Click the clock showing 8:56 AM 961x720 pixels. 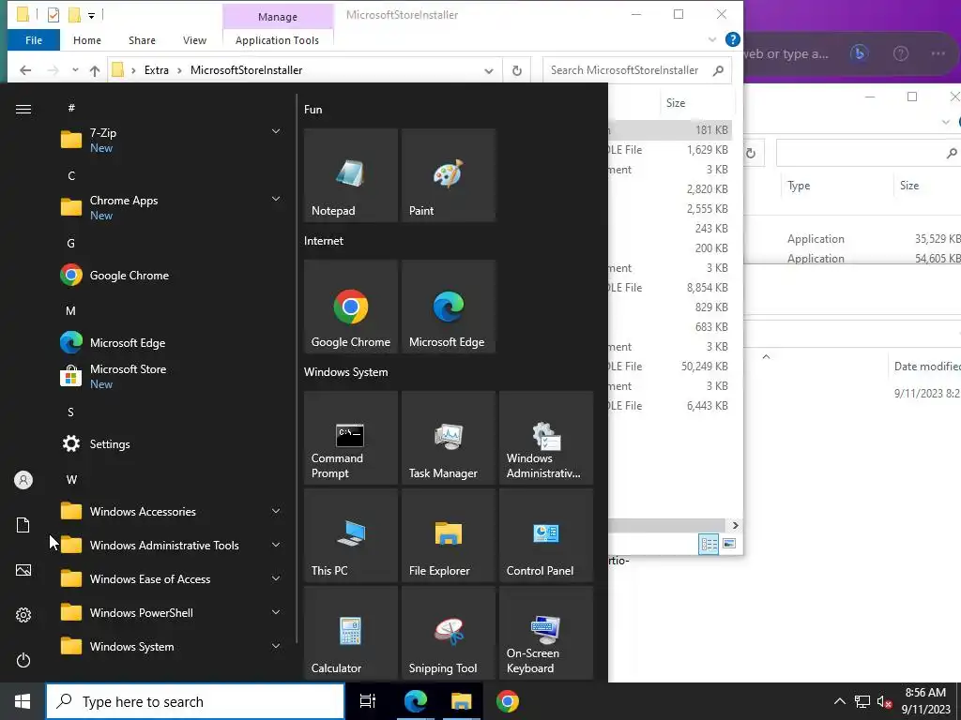click(x=925, y=693)
